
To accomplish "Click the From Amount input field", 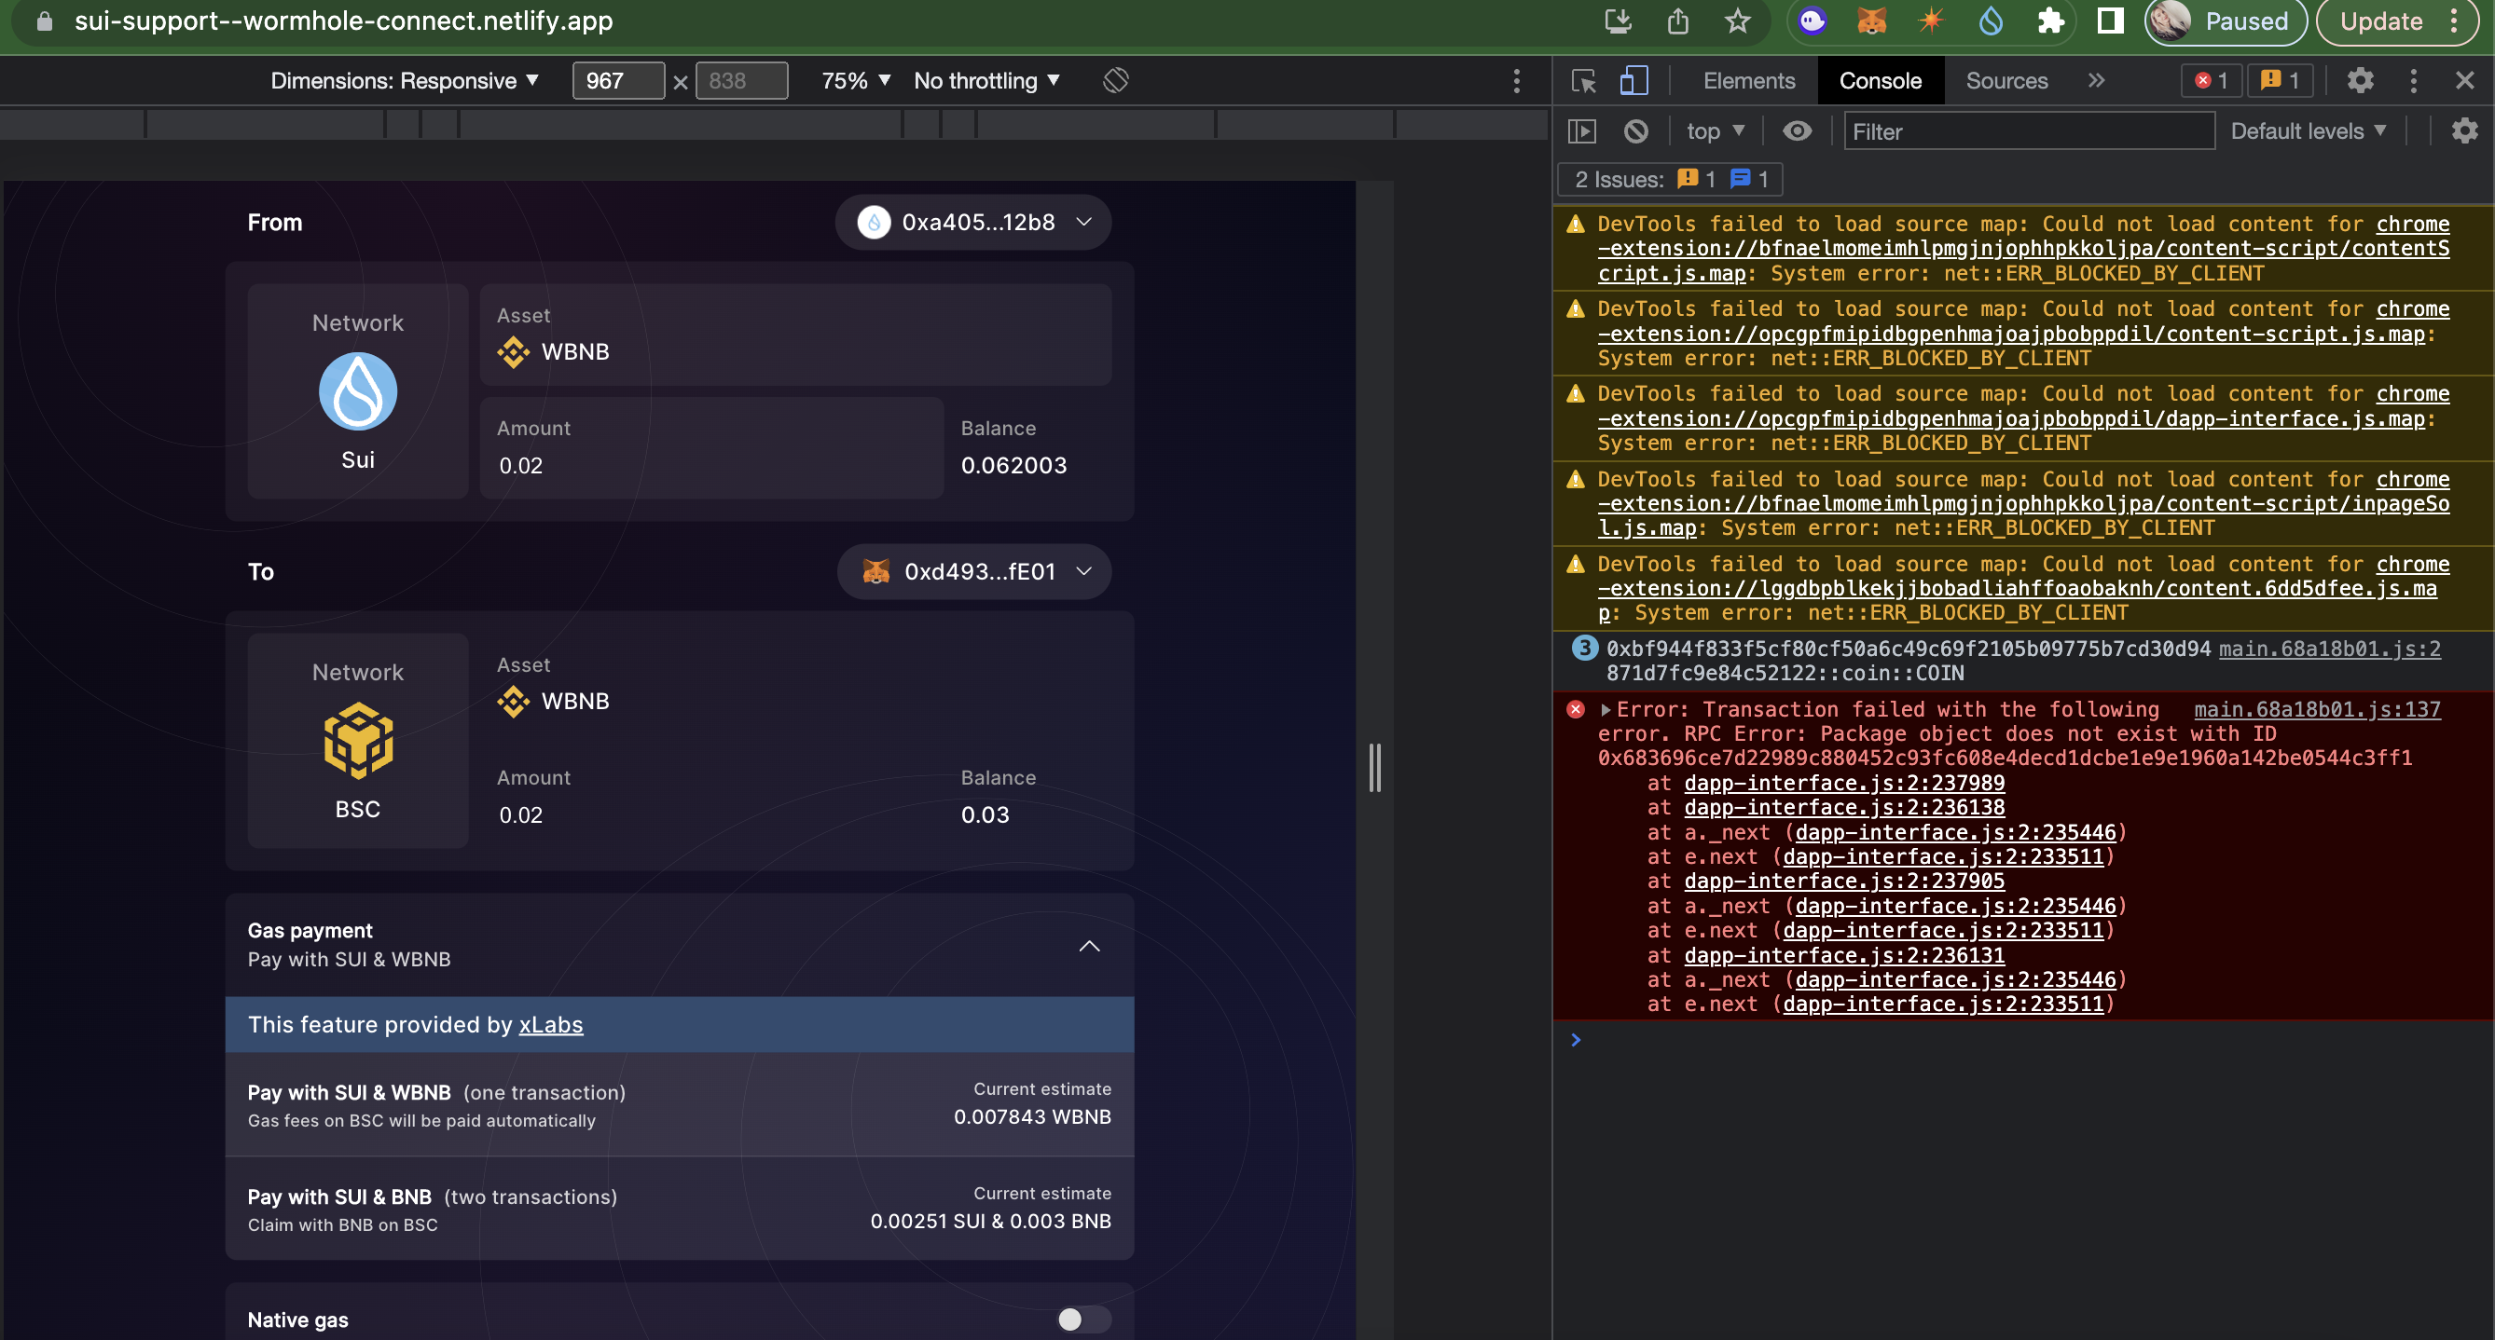I will [710, 448].
